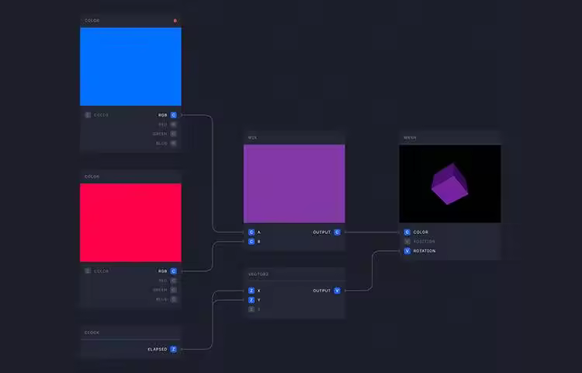This screenshot has height=373, width=582.
Task: Click the Clock node's Elapsed output port
Action: click(x=174, y=350)
